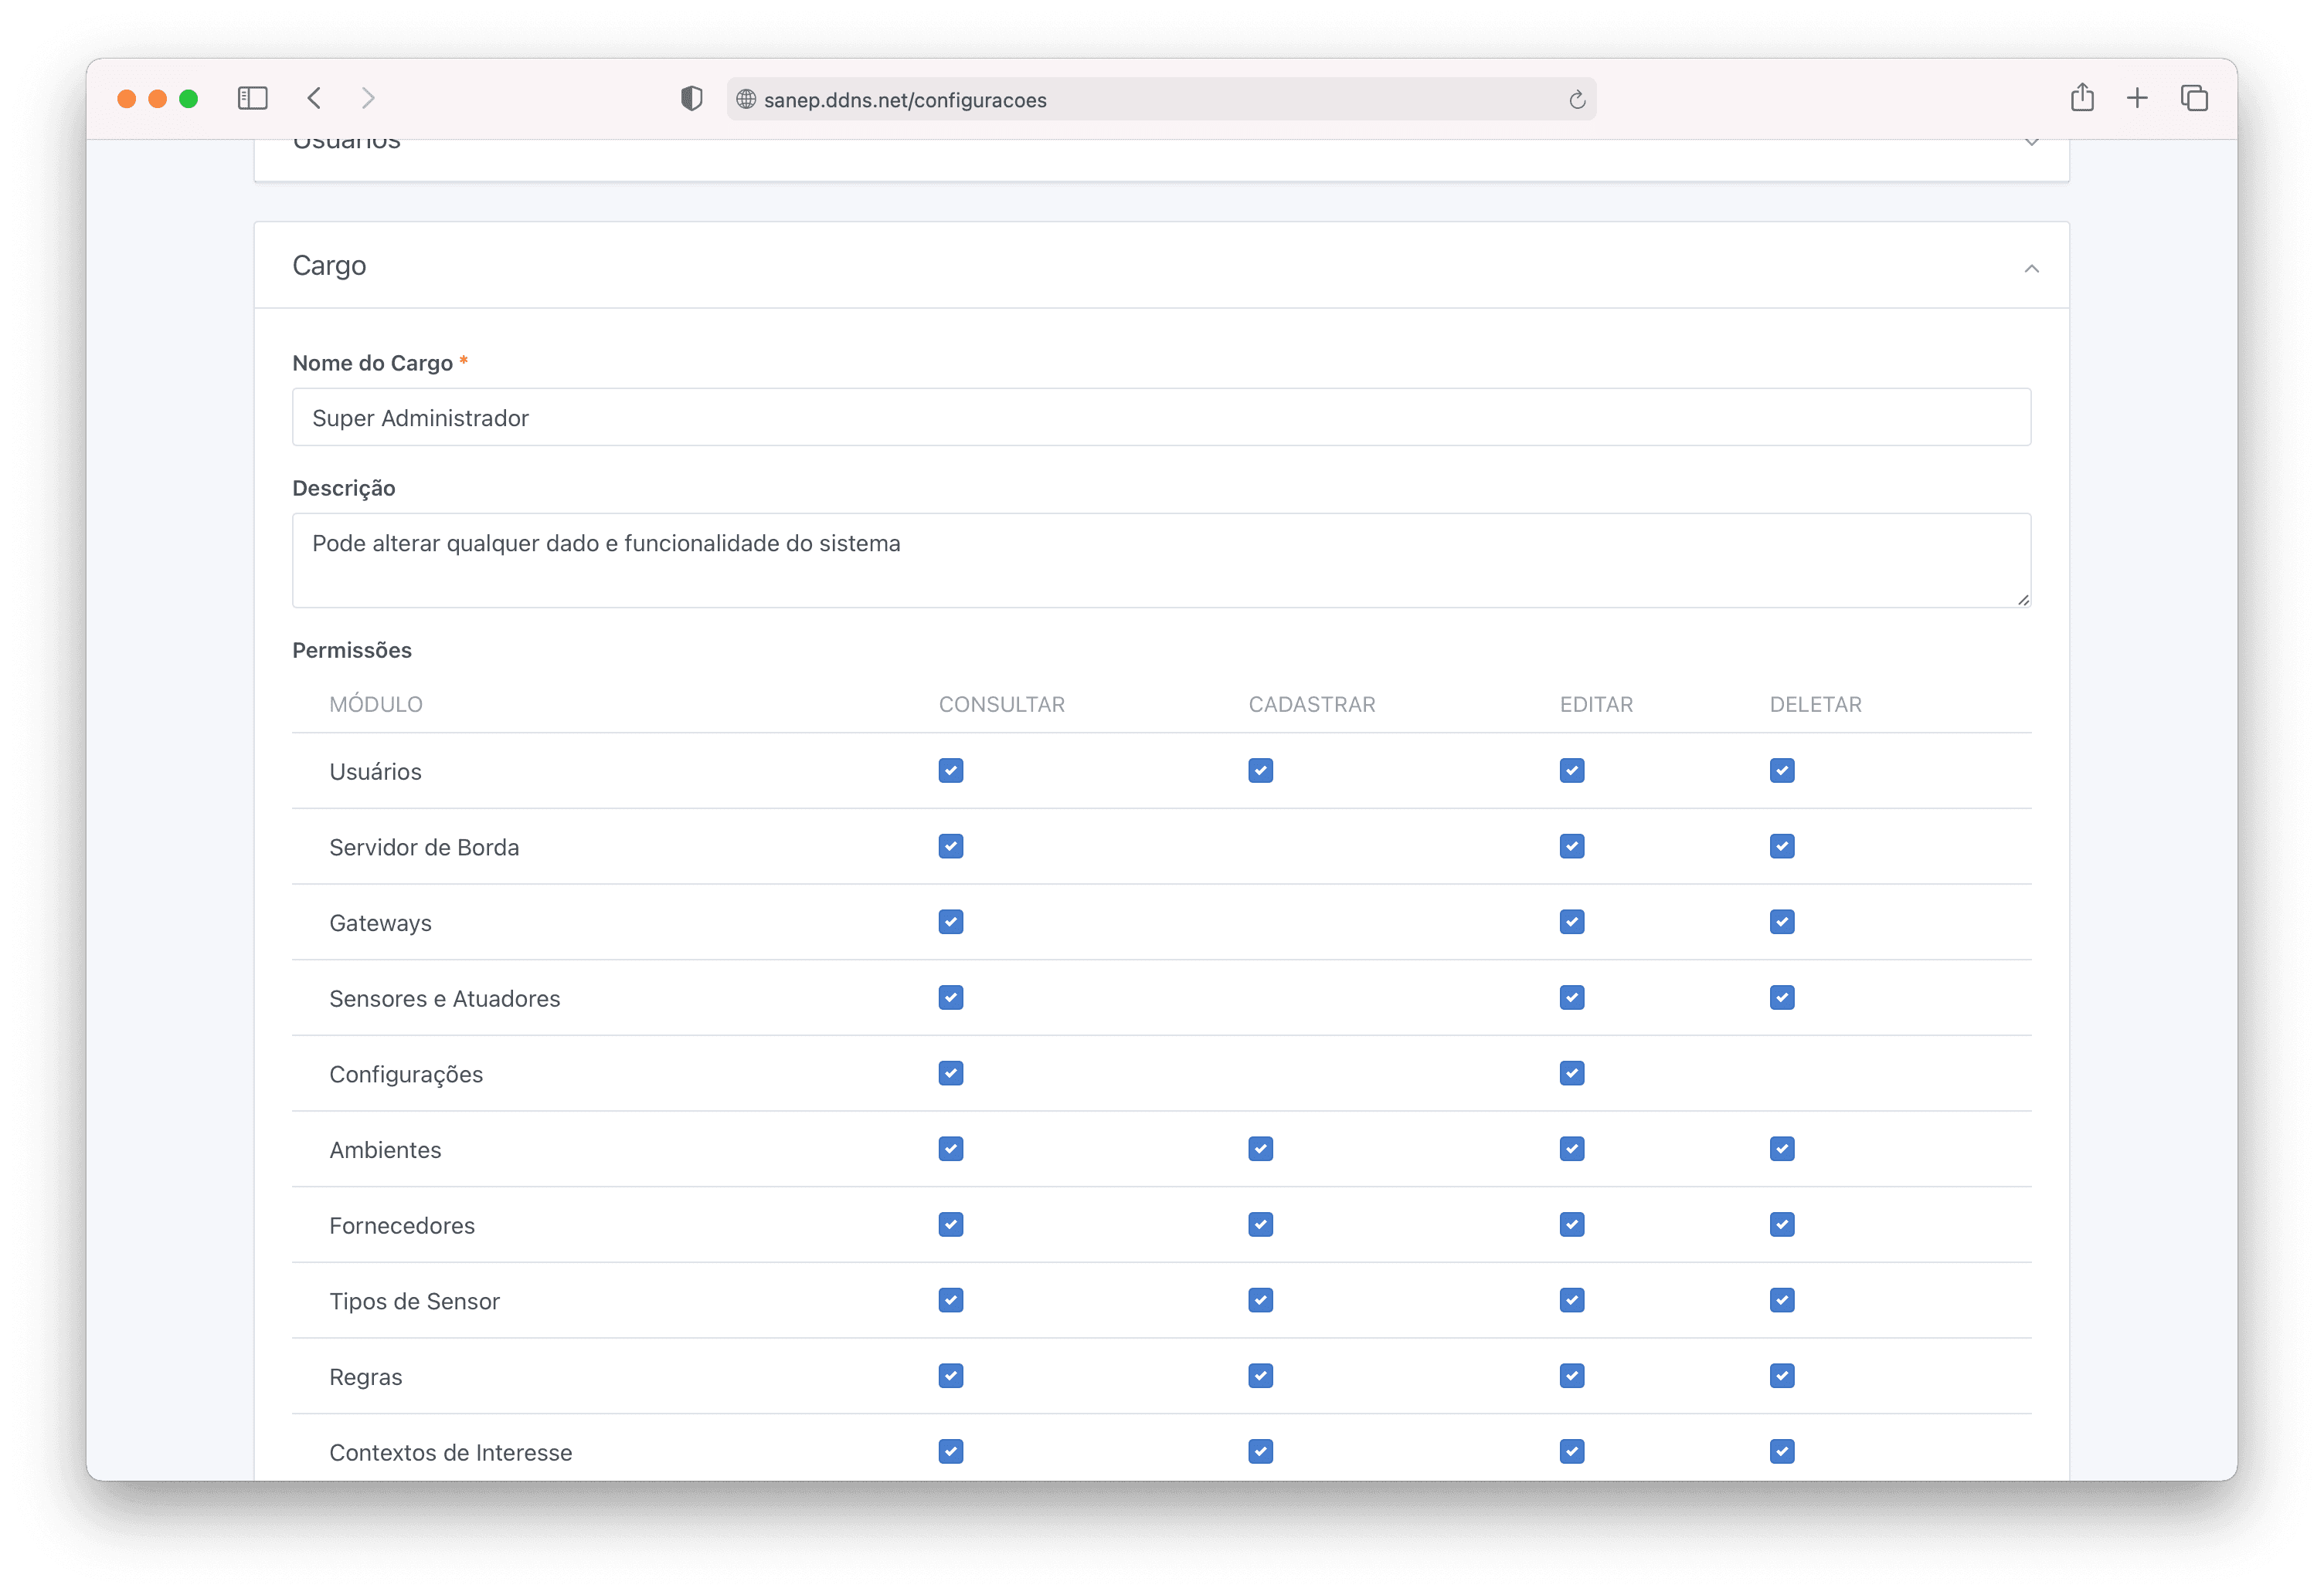Uncheck Cadastrar for Regras
Screen dimensions: 2324x1595
click(x=1260, y=1377)
